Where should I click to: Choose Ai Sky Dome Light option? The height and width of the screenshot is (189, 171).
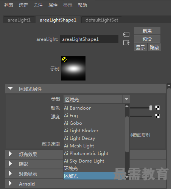tap(94, 161)
